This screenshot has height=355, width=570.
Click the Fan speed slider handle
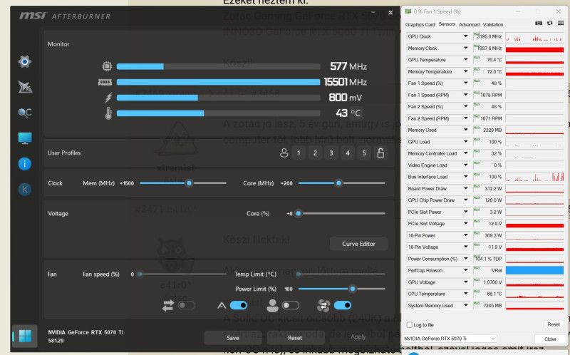pos(140,274)
